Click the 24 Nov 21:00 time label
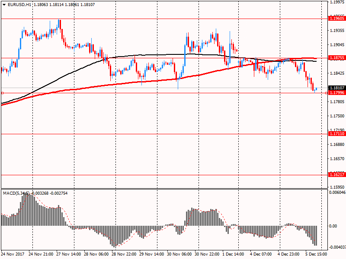This screenshot has height=259, width=346. [x=41, y=254]
